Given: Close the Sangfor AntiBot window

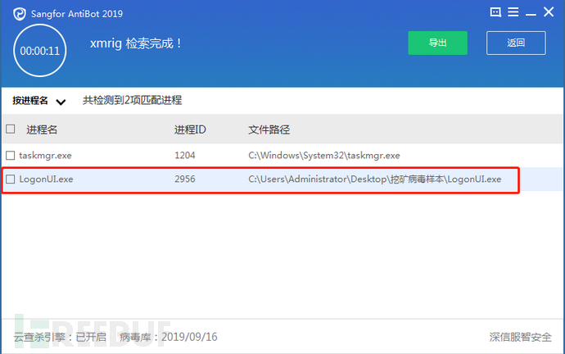Looking at the screenshot, I should pyautogui.click(x=550, y=12).
